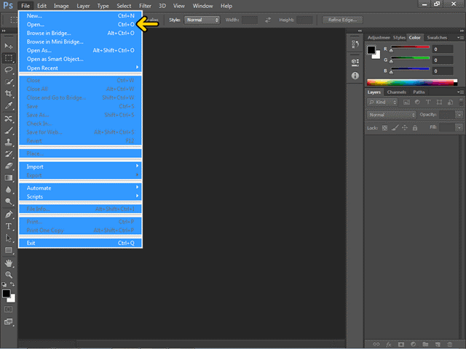Select the Healing Brush tool
Screen dimensions: 466x349
coord(9,119)
